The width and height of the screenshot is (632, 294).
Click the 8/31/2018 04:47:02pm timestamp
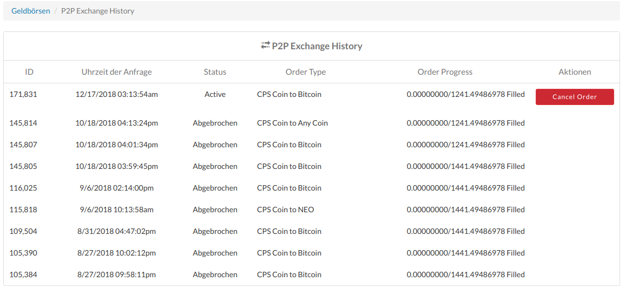pos(116,231)
